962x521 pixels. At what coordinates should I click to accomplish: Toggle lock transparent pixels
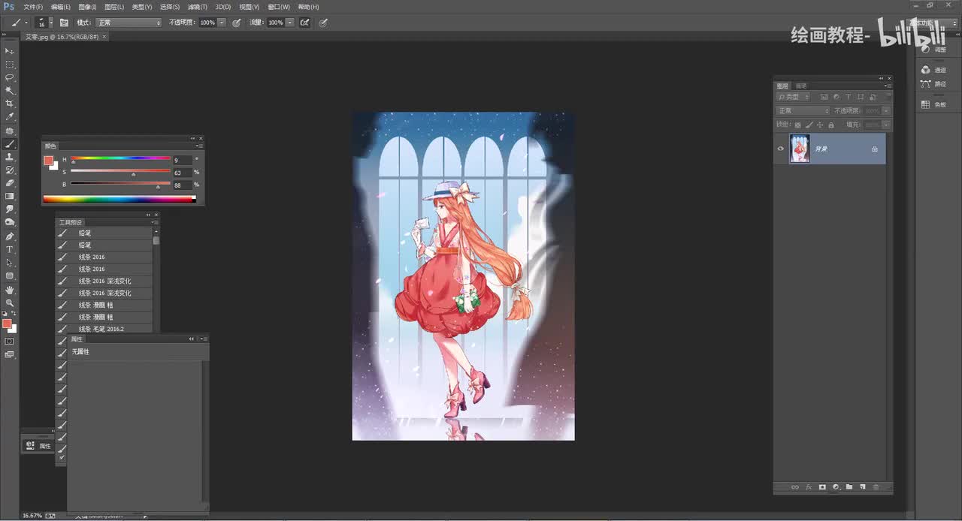798,125
